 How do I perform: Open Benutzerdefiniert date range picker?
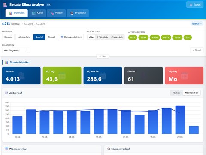pyautogui.click(x=71, y=37)
